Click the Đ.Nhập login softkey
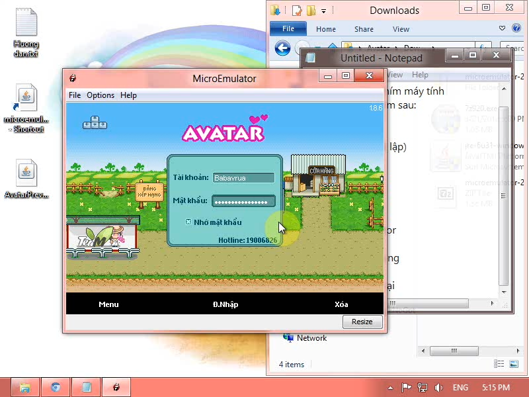Image resolution: width=529 pixels, height=397 pixels. [225, 304]
